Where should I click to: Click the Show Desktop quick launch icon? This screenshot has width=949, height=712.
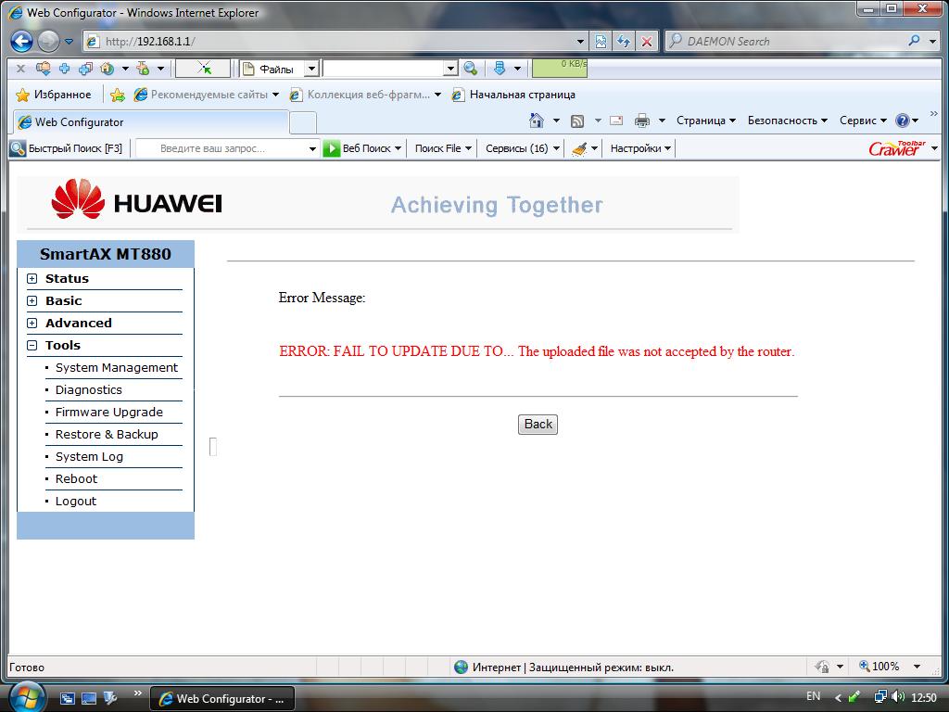pos(88,698)
